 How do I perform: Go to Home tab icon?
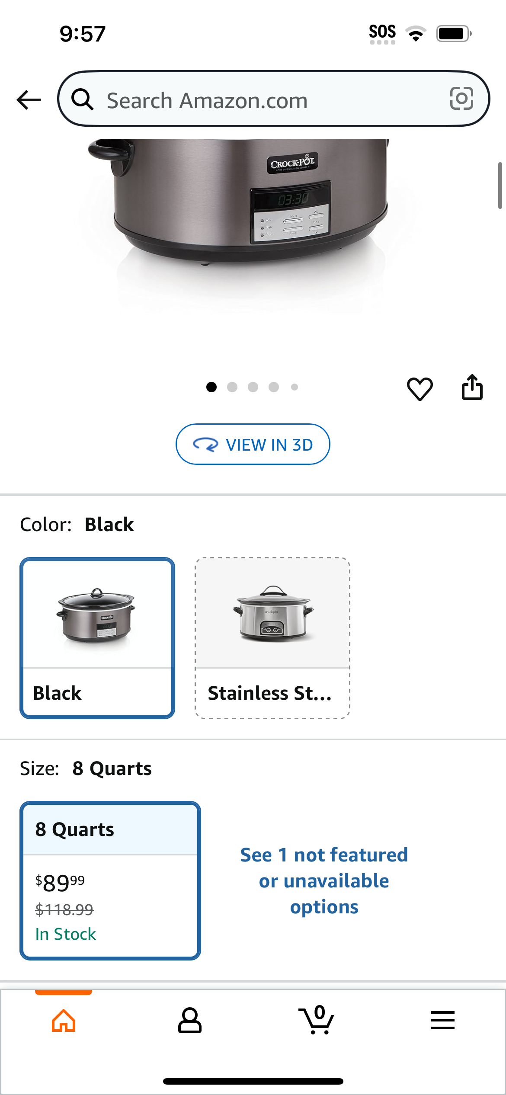(64, 1021)
